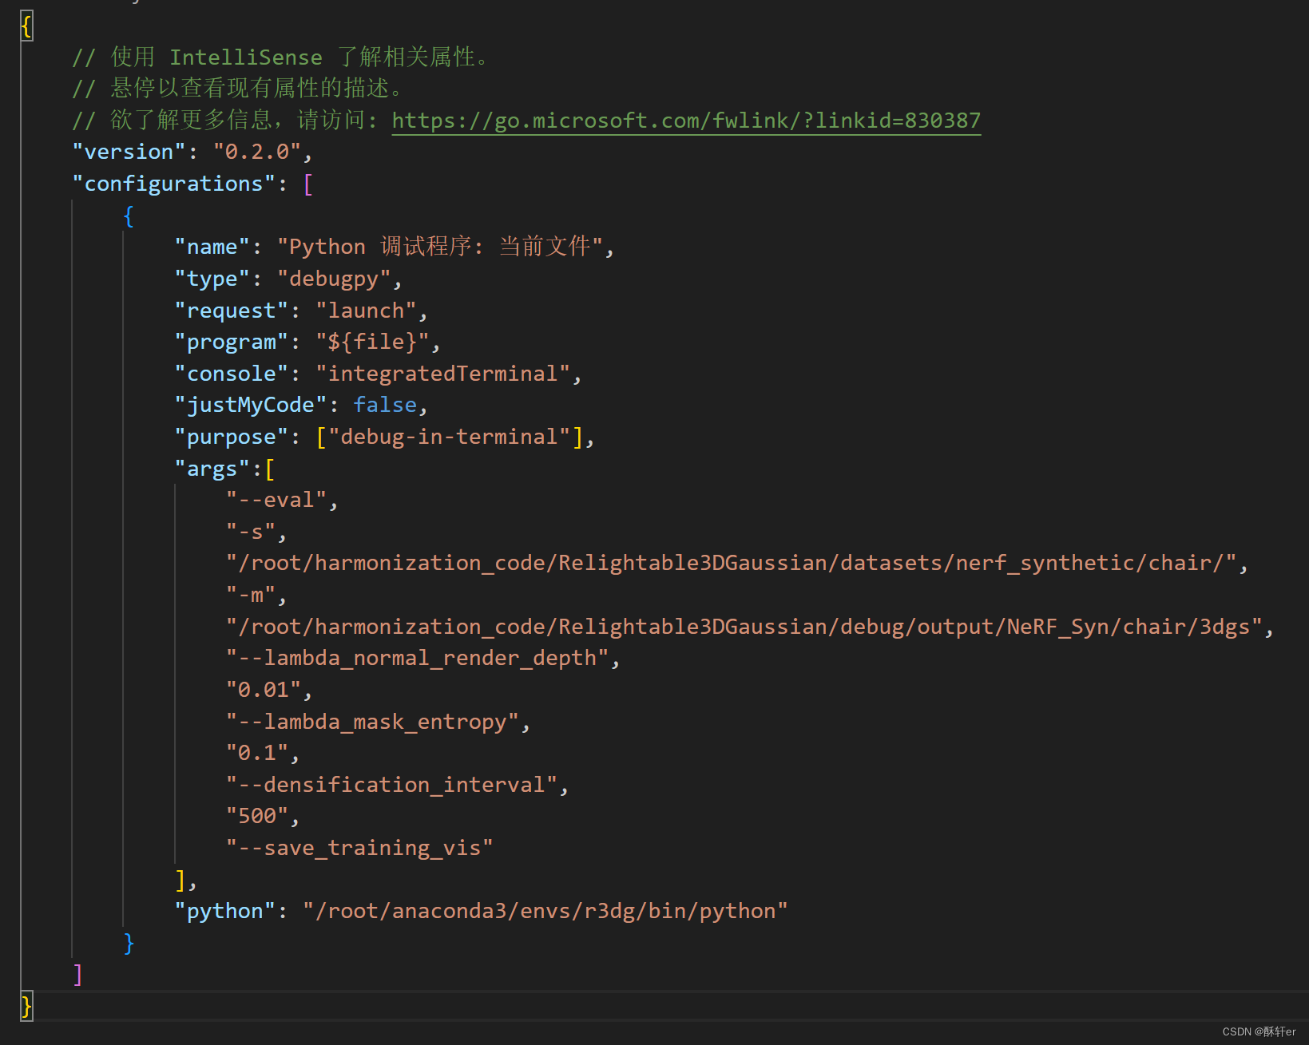Click the IntelliSense comment line
The height and width of the screenshot is (1045, 1309).
click(280, 57)
